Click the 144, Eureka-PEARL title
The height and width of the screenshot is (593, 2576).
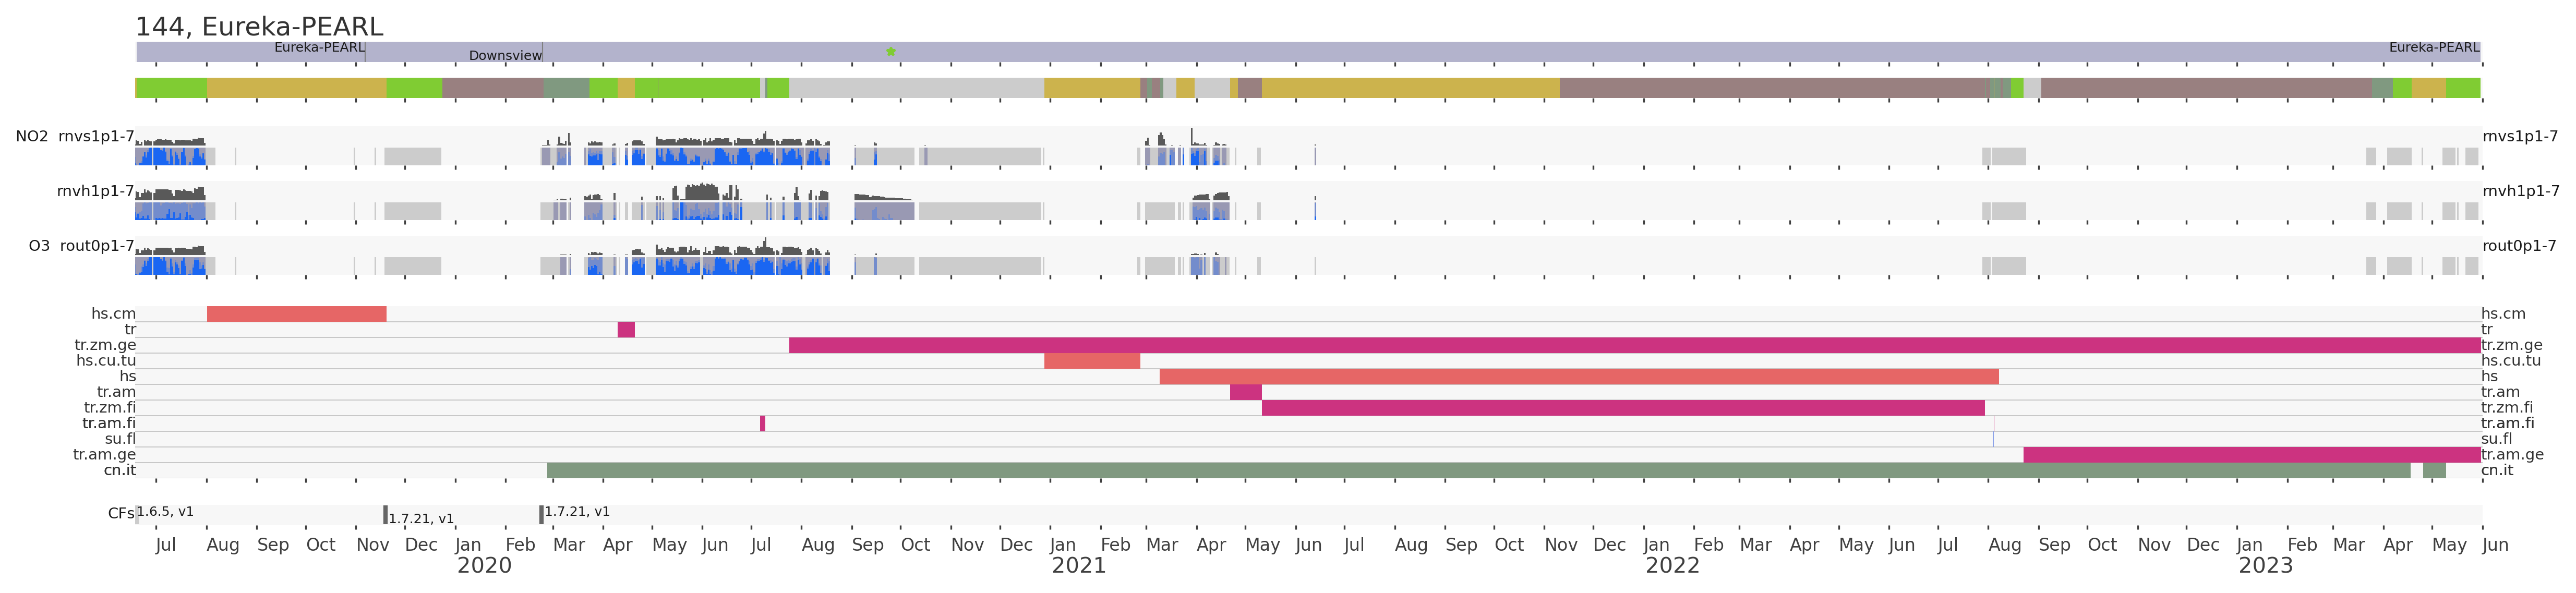(259, 27)
